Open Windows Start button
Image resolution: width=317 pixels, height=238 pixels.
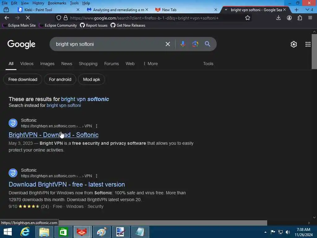pos(8,232)
